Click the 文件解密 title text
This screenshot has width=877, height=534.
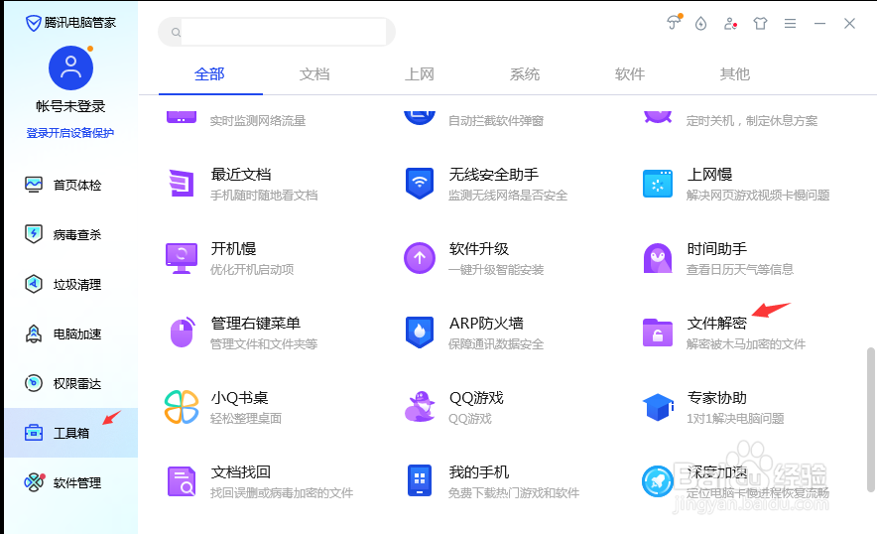[717, 323]
